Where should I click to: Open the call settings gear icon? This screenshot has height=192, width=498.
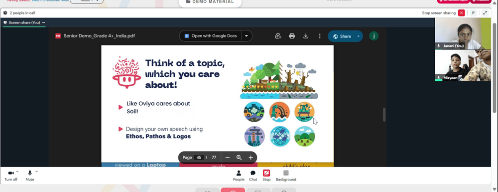tap(5, 13)
